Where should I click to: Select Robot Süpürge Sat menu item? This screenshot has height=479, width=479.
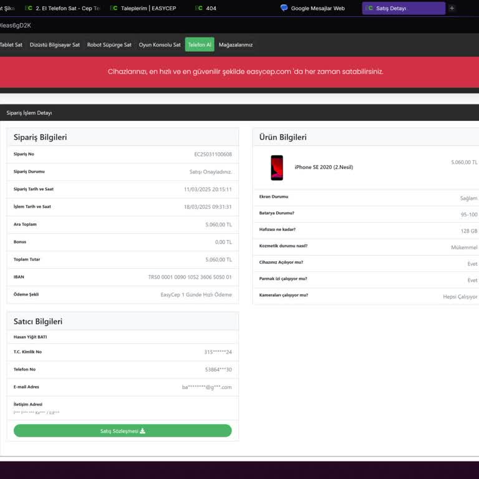[109, 45]
